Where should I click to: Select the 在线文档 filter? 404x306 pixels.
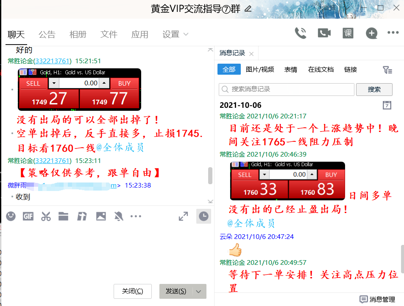click(x=321, y=70)
